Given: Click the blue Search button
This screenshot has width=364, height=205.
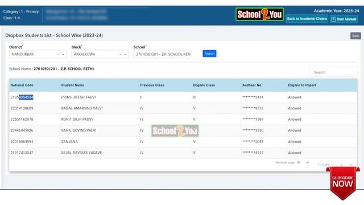Looking at the screenshot, I should [x=209, y=54].
